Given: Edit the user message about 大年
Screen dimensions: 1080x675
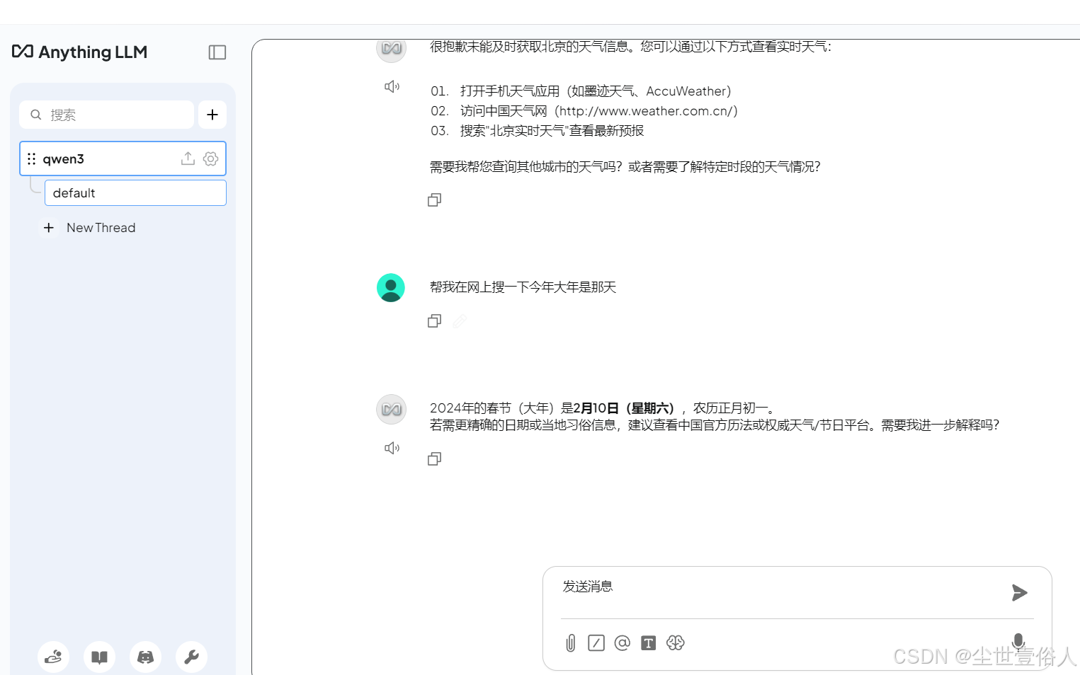Looking at the screenshot, I should pos(460,321).
